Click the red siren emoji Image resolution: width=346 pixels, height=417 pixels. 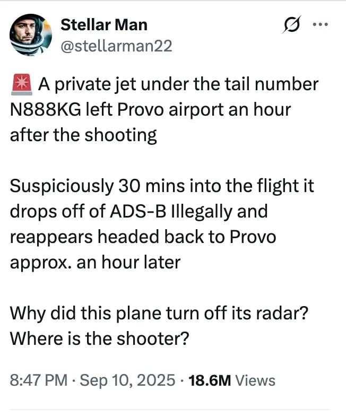pyautogui.click(x=21, y=85)
